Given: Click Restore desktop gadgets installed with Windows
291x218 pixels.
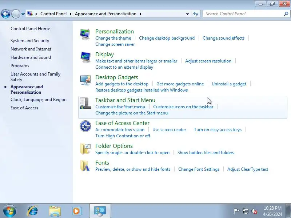Looking at the screenshot, I should (x=141, y=90).
